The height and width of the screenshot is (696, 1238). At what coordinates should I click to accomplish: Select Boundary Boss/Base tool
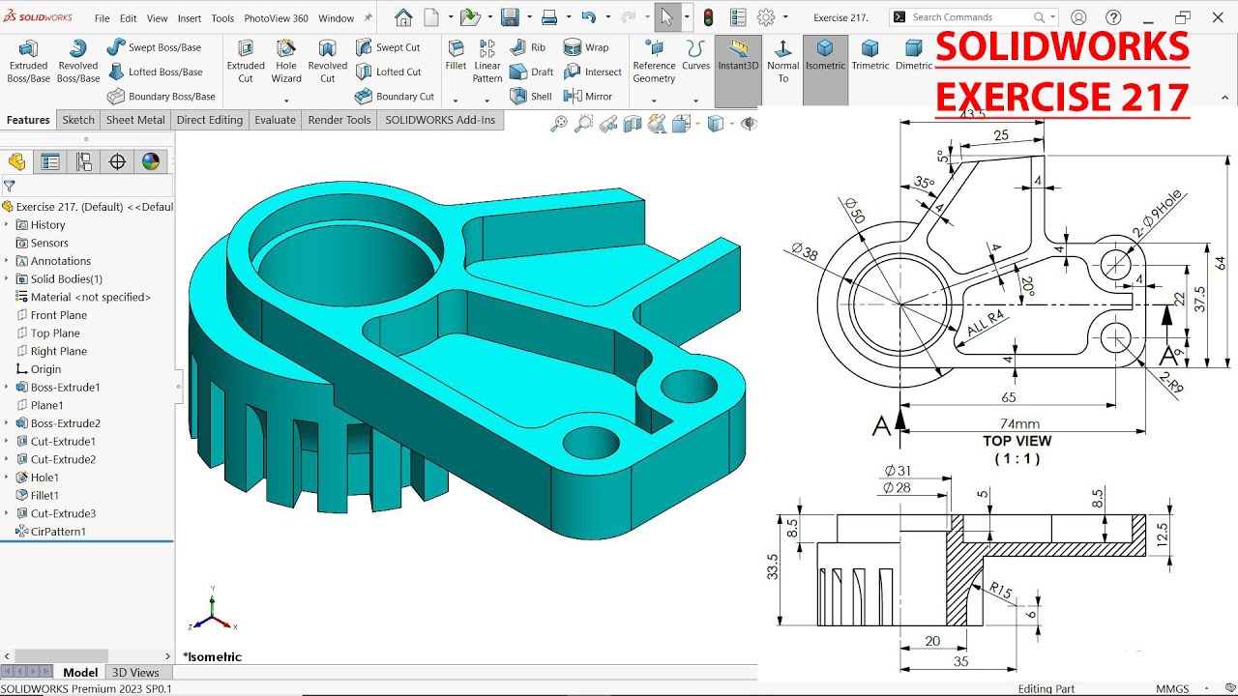161,97
